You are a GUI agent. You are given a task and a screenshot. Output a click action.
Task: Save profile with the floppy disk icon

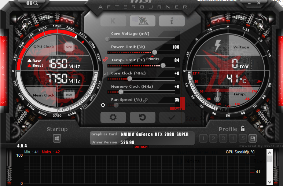(253, 139)
